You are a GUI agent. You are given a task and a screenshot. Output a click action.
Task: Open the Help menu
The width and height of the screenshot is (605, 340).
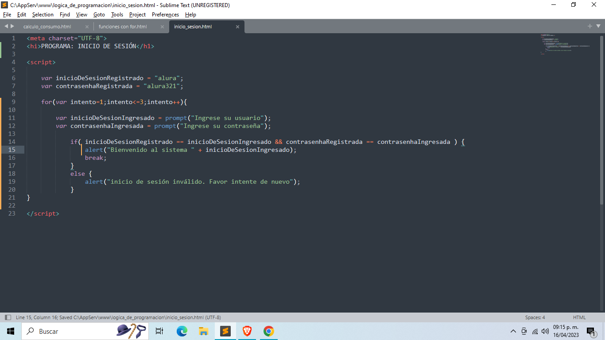(190, 15)
